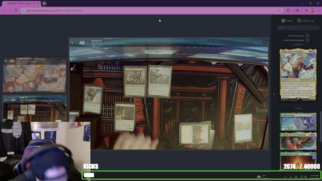This screenshot has height=181, width=322.
Task: Go forward in browser history
Action: pos(10,11)
